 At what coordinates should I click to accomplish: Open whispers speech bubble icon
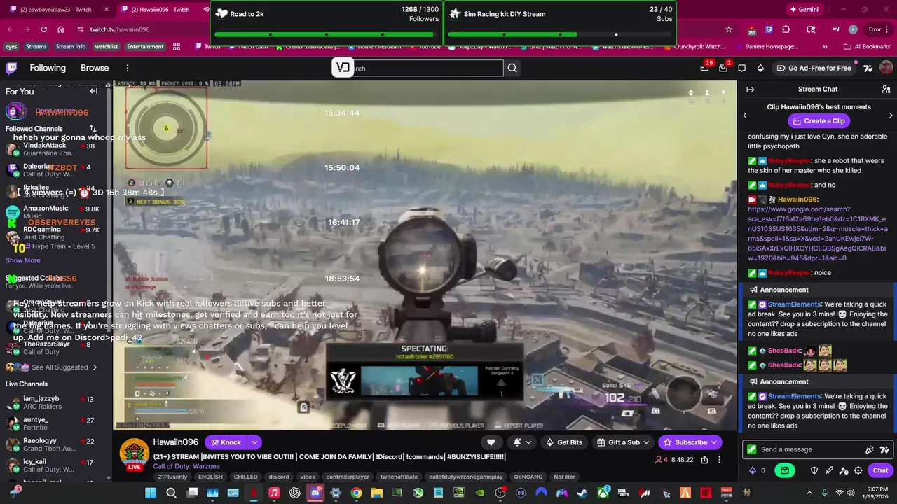[741, 68]
